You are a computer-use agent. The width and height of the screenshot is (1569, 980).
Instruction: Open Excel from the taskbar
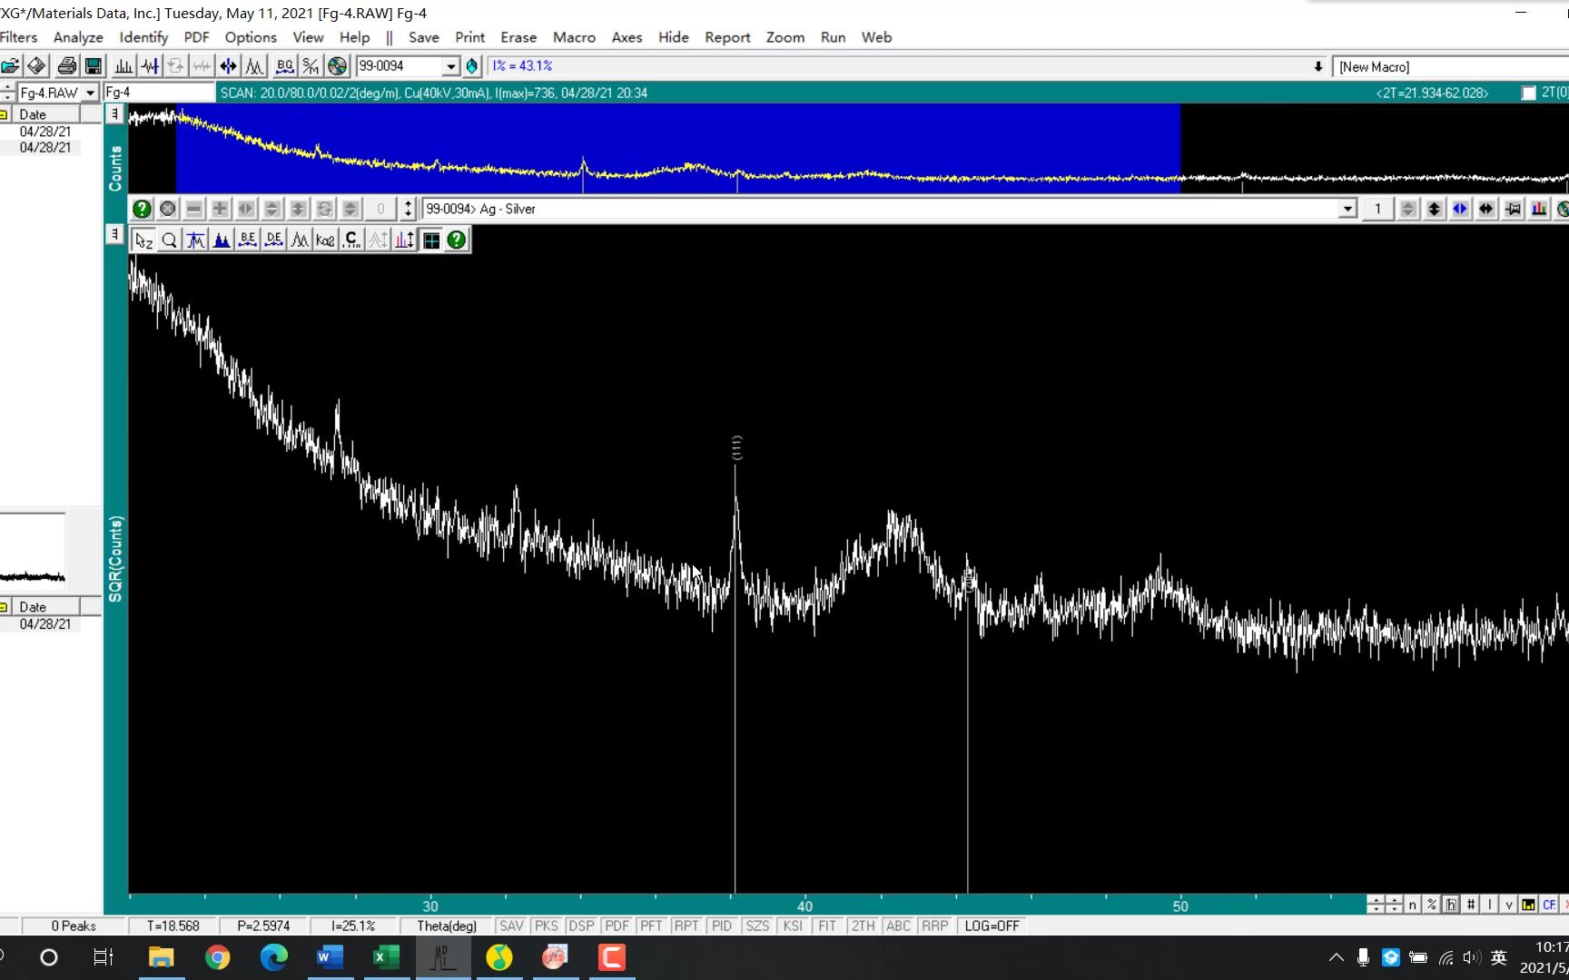386,957
